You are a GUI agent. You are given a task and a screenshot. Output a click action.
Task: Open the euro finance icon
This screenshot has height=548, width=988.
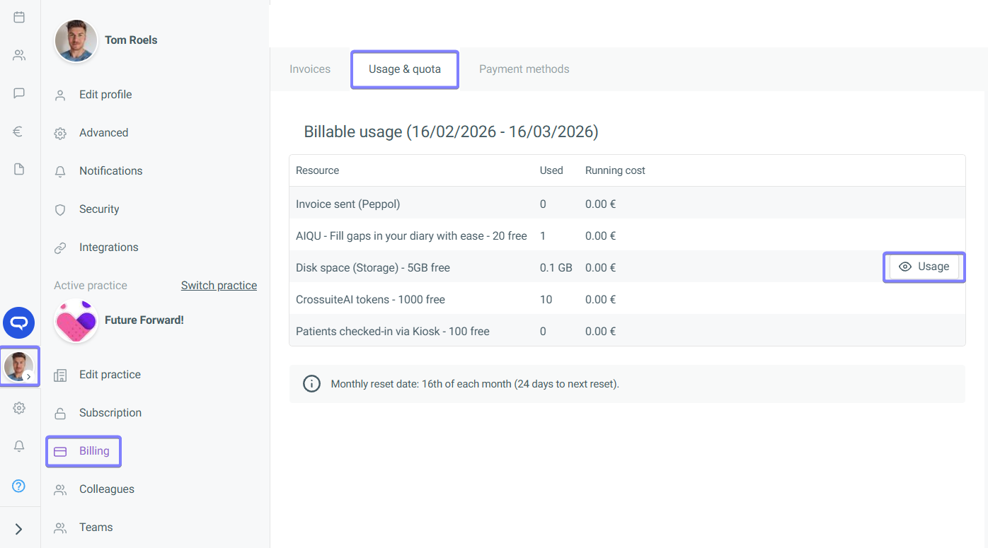pyautogui.click(x=19, y=131)
